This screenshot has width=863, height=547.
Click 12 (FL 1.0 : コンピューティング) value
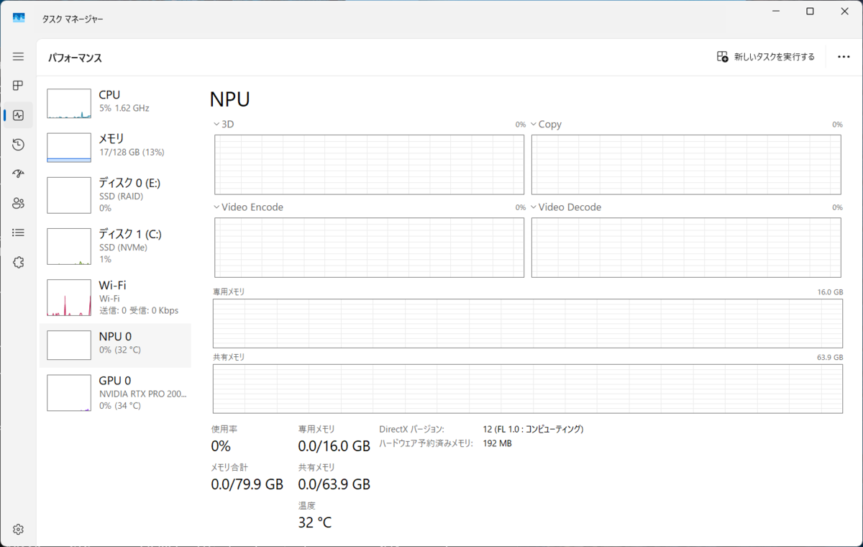533,429
